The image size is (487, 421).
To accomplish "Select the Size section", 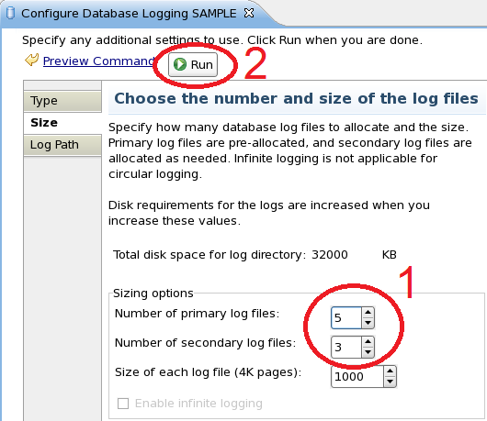I will (62, 123).
